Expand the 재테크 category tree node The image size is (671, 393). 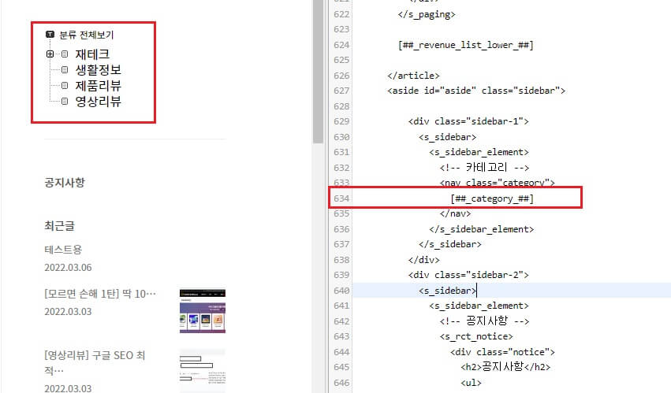coord(50,54)
